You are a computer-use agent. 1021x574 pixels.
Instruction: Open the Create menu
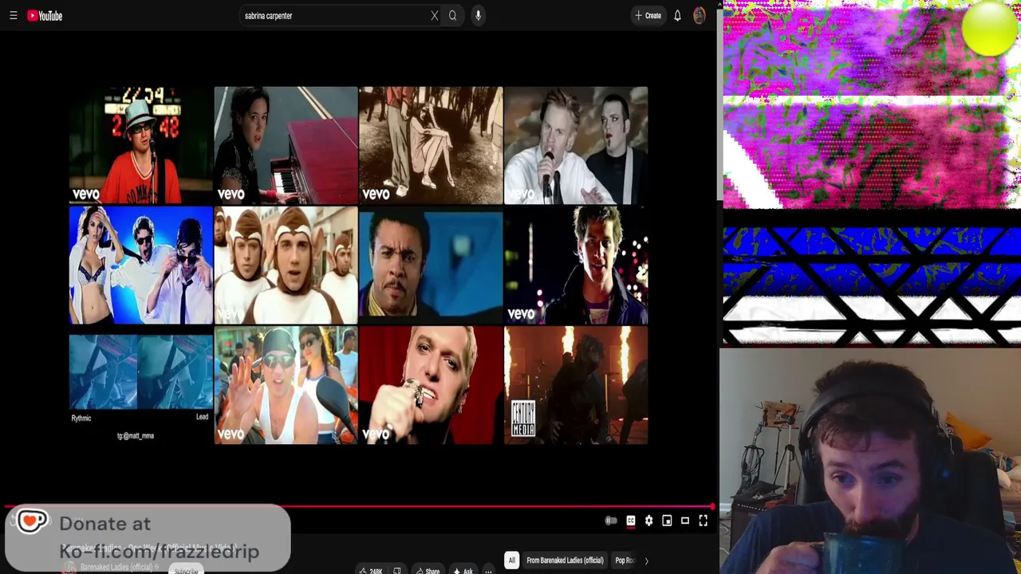648,15
